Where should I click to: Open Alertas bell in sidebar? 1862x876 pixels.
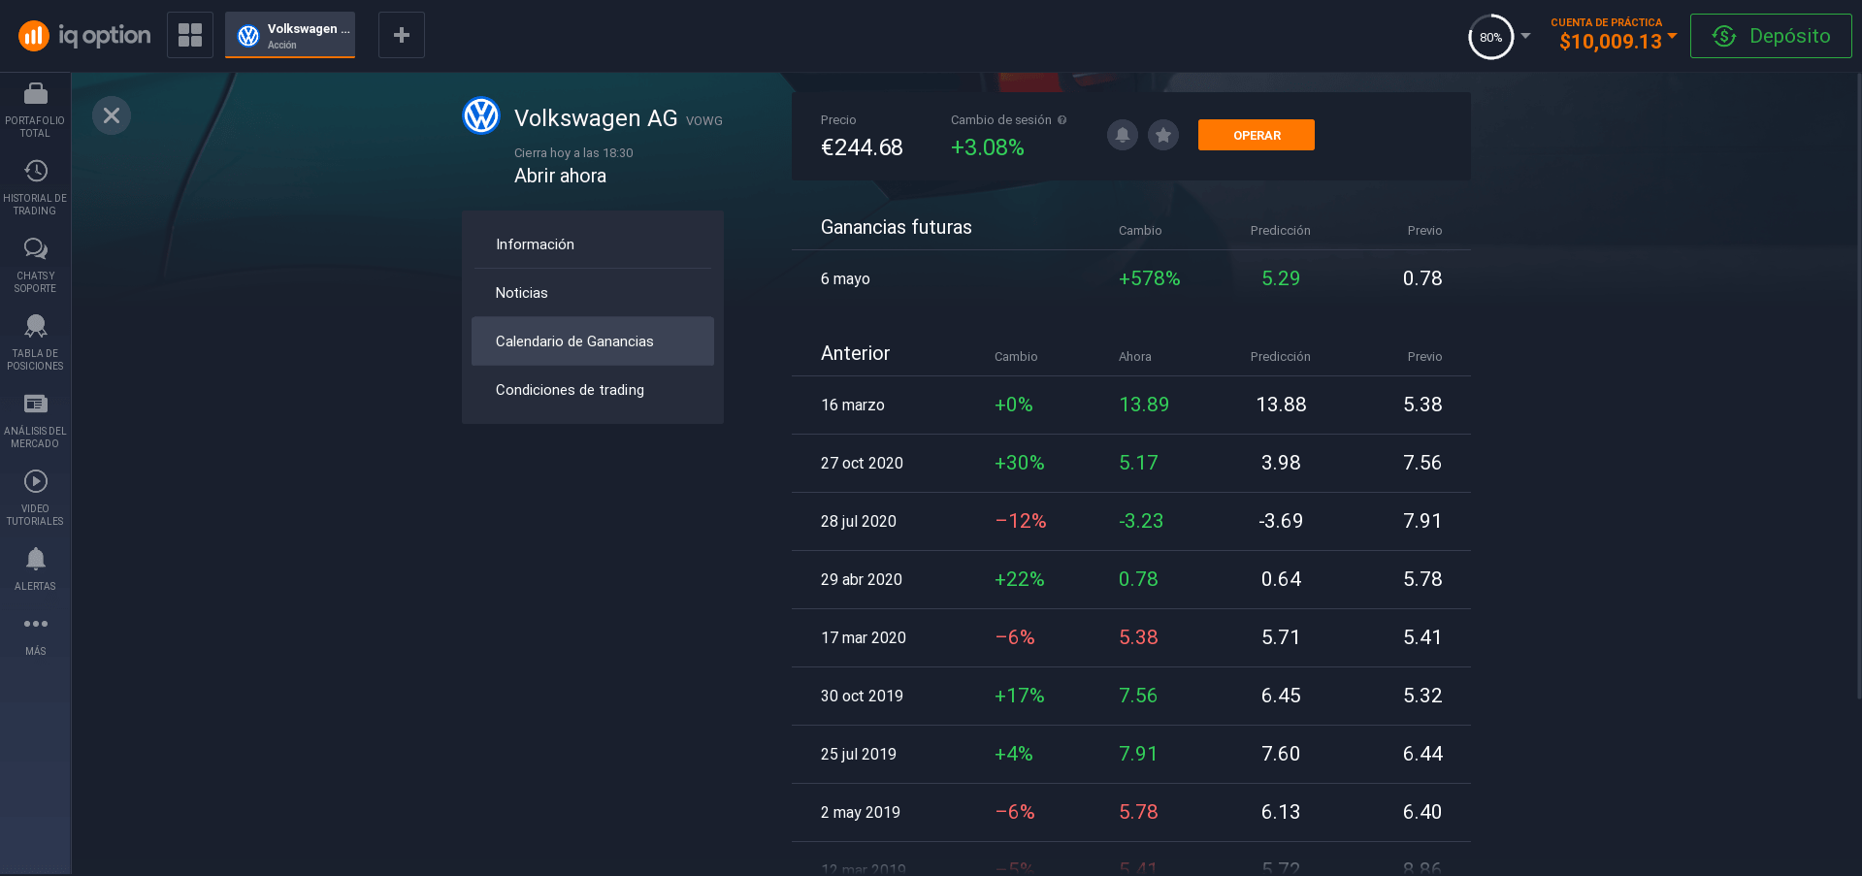pos(35,569)
